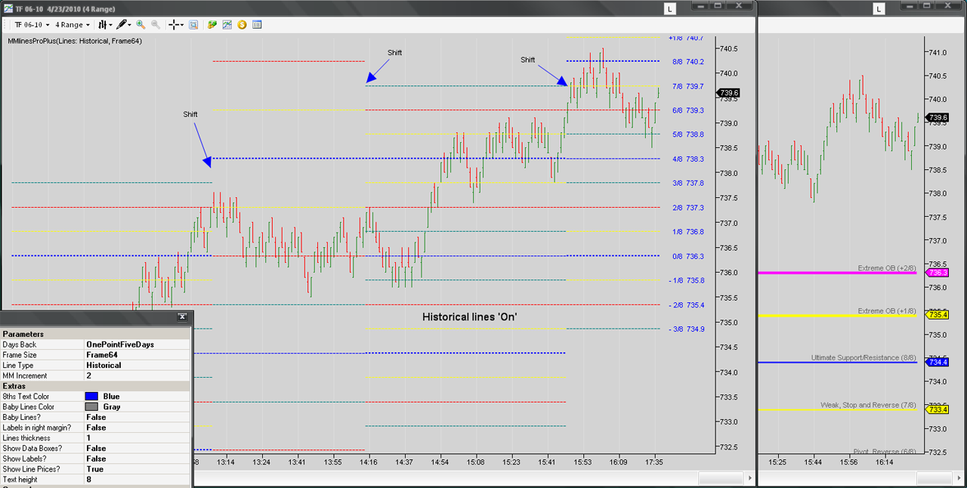This screenshot has width=967, height=488.
Task: Click the greyed zoom out magnifier icon
Action: pyautogui.click(x=156, y=25)
